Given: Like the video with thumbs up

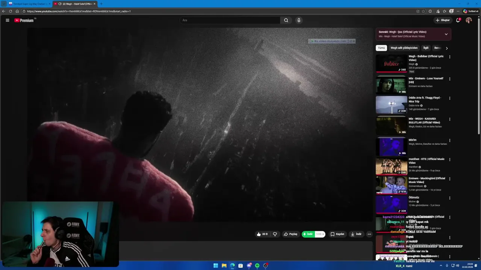Looking at the screenshot, I should coord(262,234).
